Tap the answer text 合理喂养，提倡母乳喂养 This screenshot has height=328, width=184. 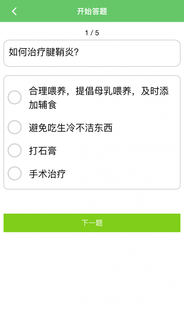98,91
